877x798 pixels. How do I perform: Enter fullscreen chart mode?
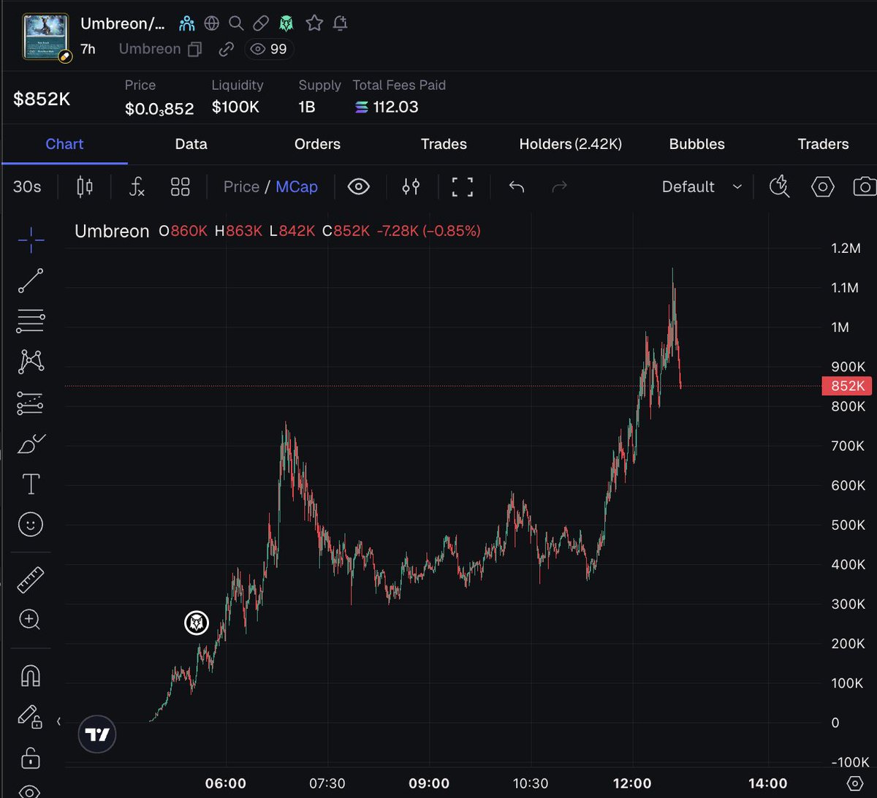462,187
